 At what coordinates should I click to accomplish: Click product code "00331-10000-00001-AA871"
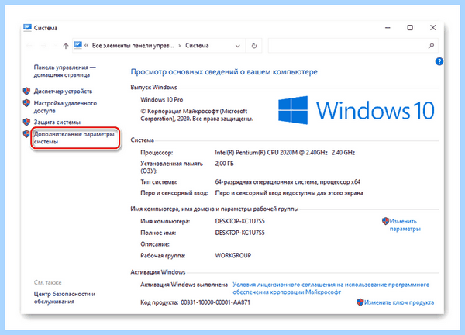215,302
